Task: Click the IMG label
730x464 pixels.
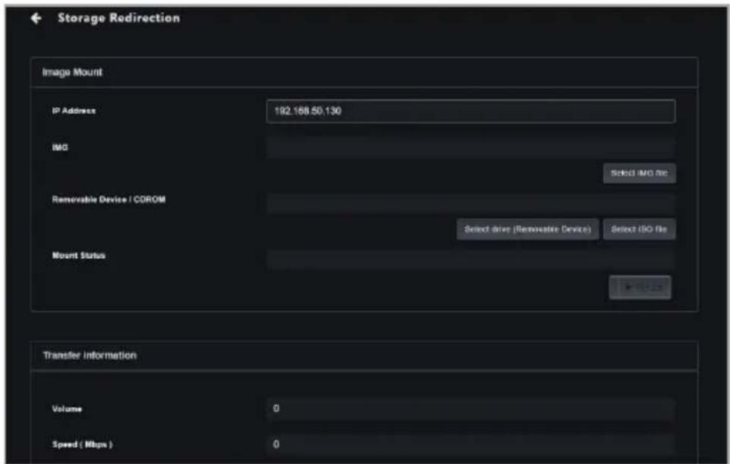Action: click(x=60, y=147)
